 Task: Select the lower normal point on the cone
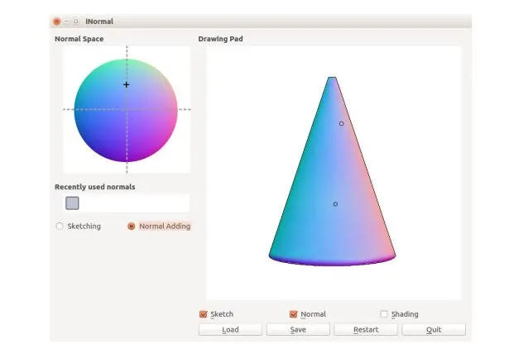tap(335, 204)
